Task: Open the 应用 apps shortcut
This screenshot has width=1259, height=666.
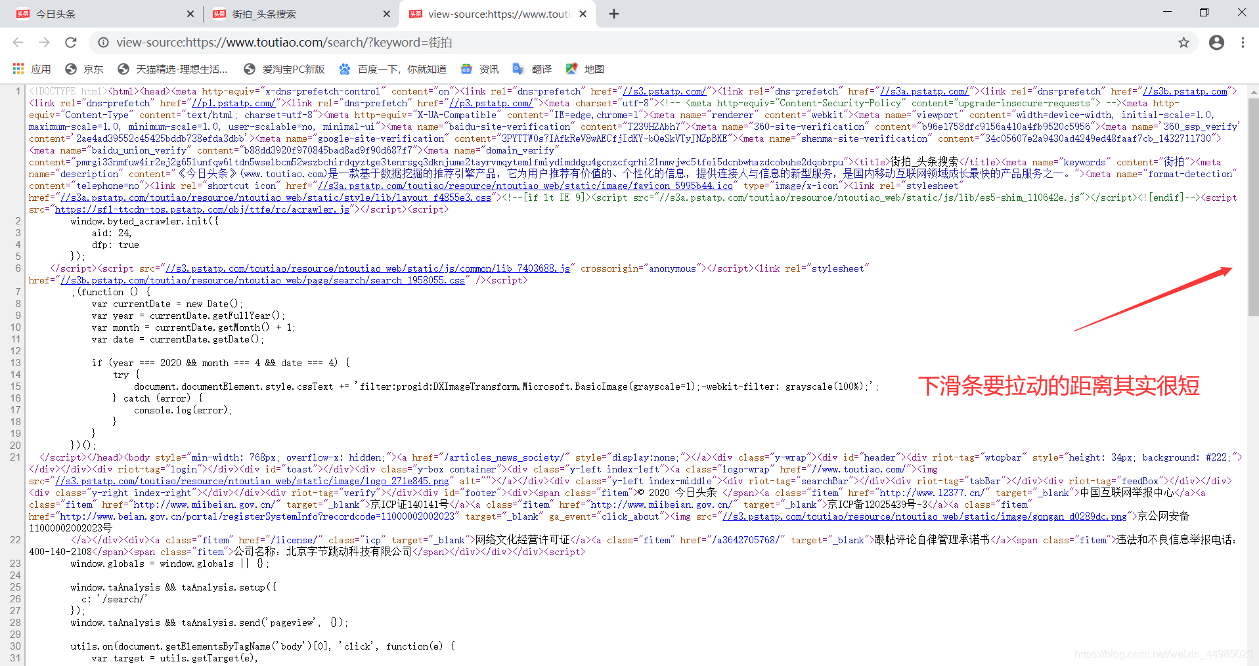Action: pos(32,69)
